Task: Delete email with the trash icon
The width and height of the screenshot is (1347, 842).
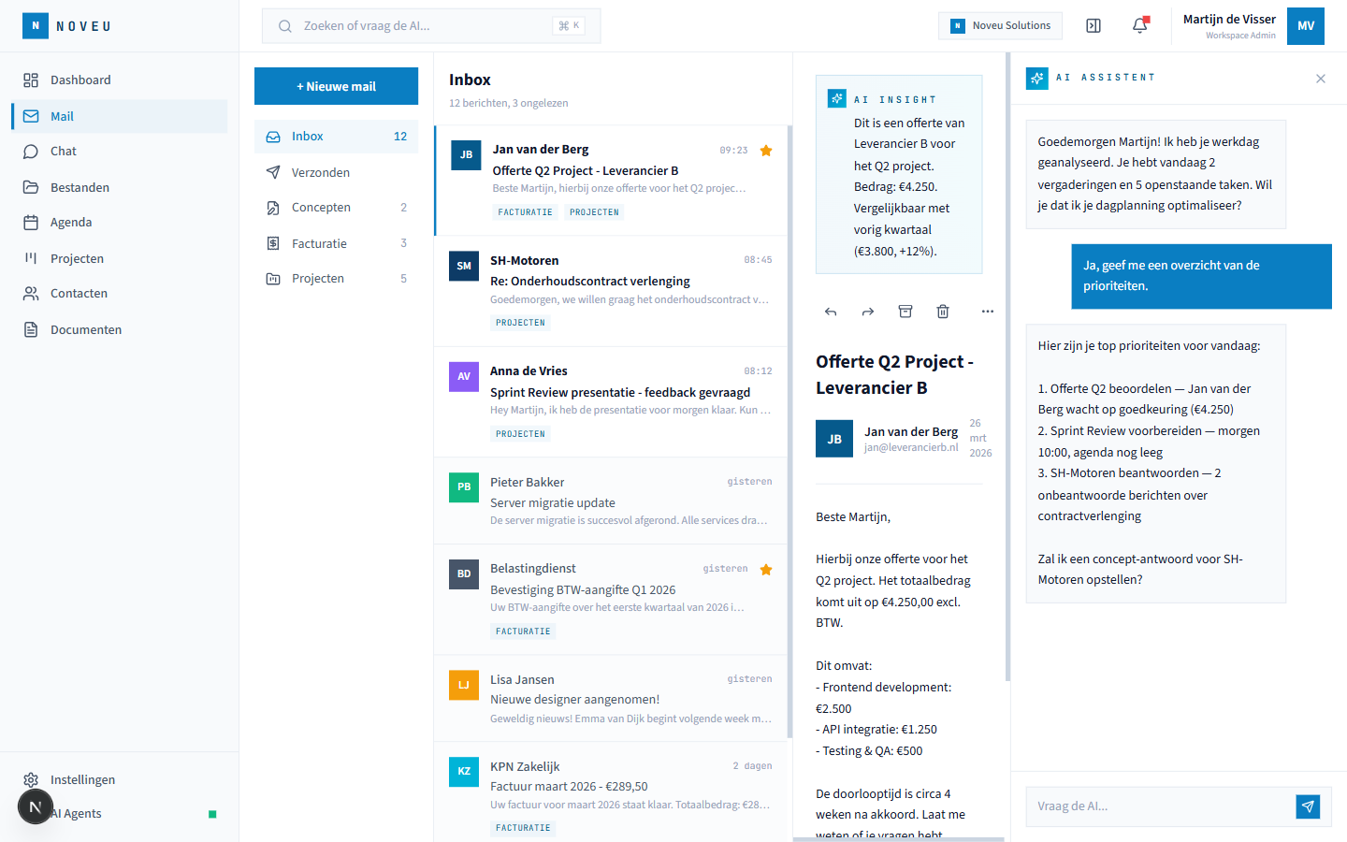Action: 943,312
